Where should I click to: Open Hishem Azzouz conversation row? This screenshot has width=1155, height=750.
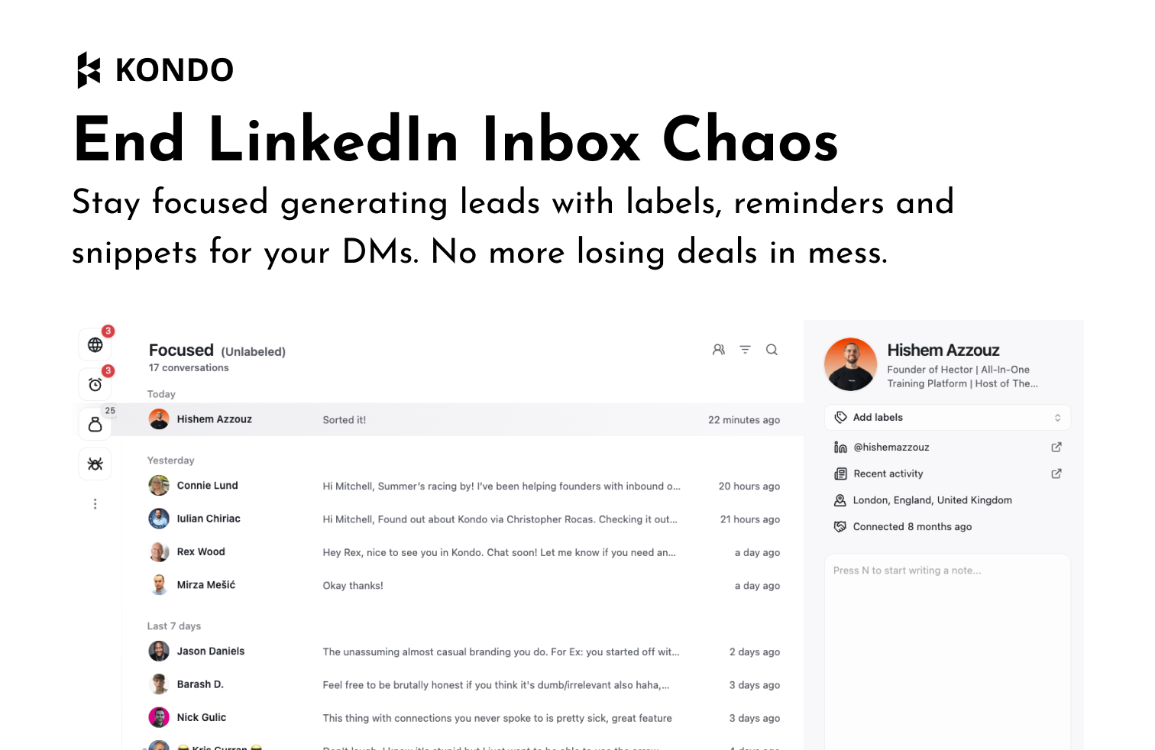click(463, 419)
